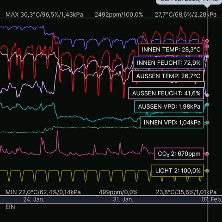Image resolution: width=222 pixels, height=222 pixels.
Task: Select the AUSSEN FEUCHT 41,6% label
Action: click(x=166, y=93)
